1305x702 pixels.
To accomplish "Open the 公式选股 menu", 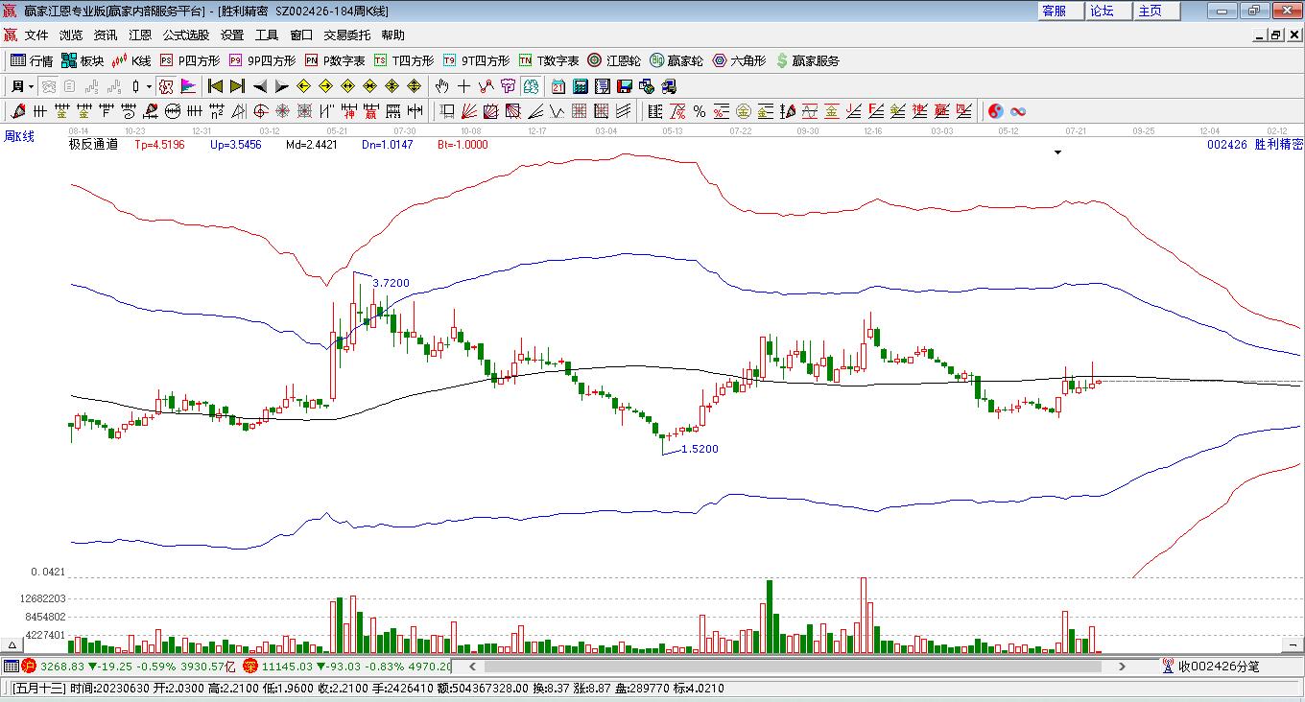I will click(186, 35).
